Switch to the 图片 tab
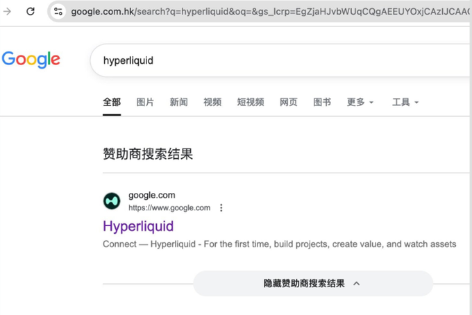The width and height of the screenshot is (472, 315). (145, 102)
